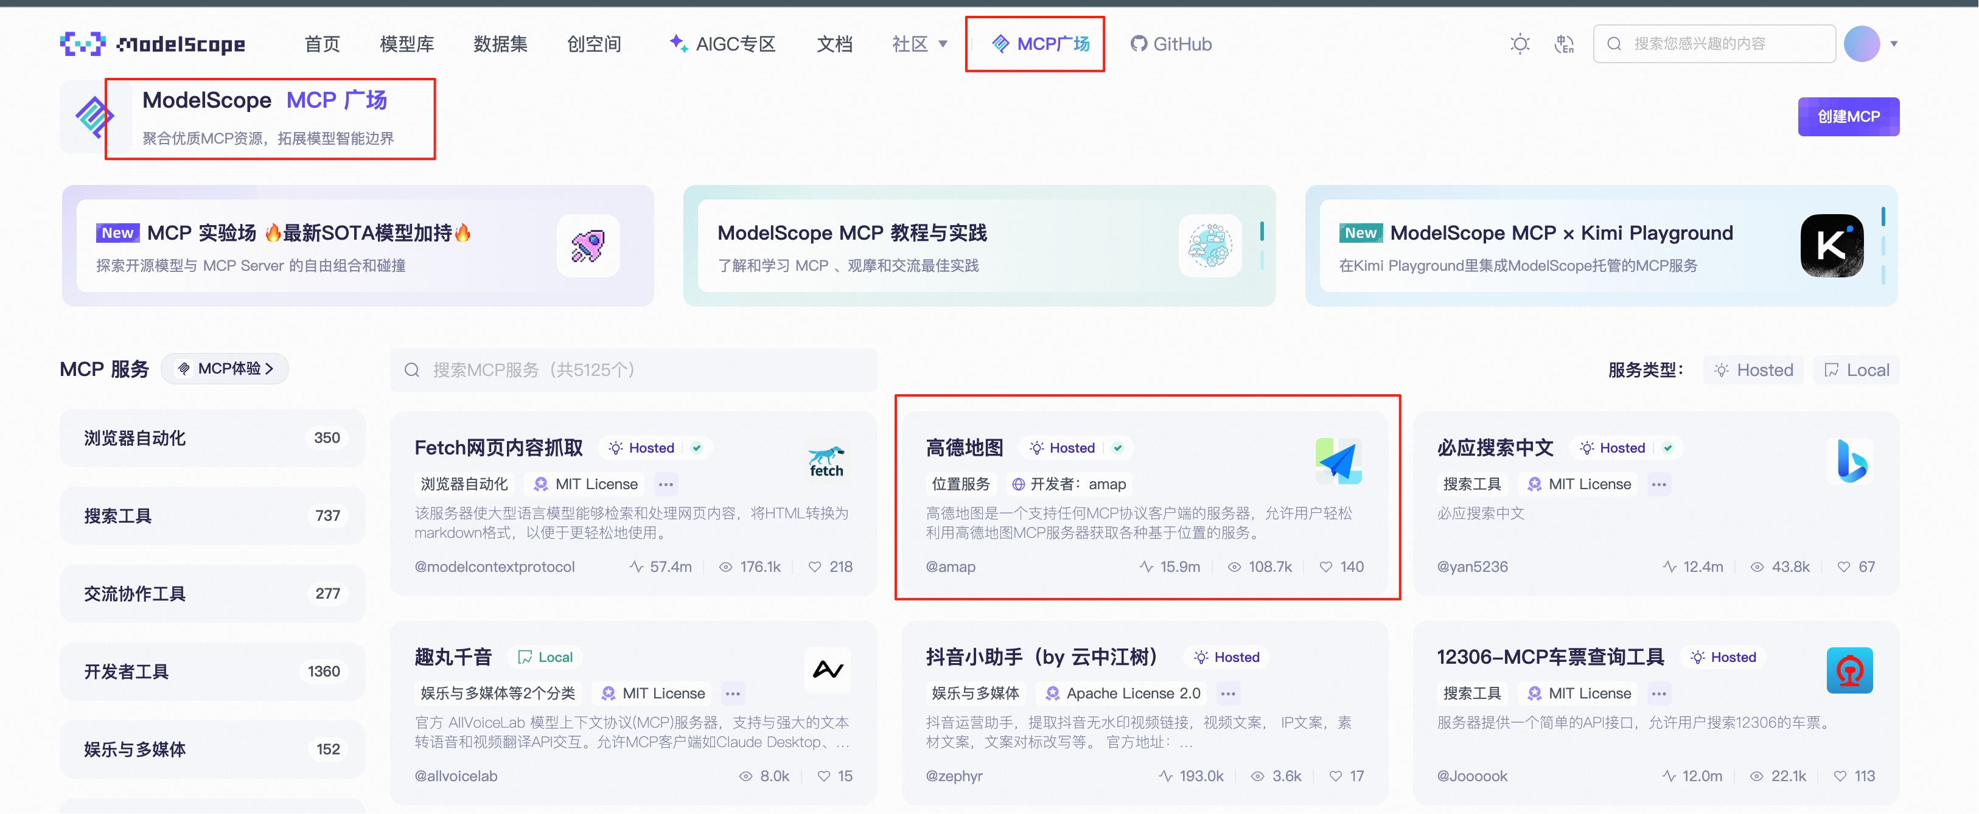Select the 搜索工具 category
The image size is (1979, 814).
(212, 515)
